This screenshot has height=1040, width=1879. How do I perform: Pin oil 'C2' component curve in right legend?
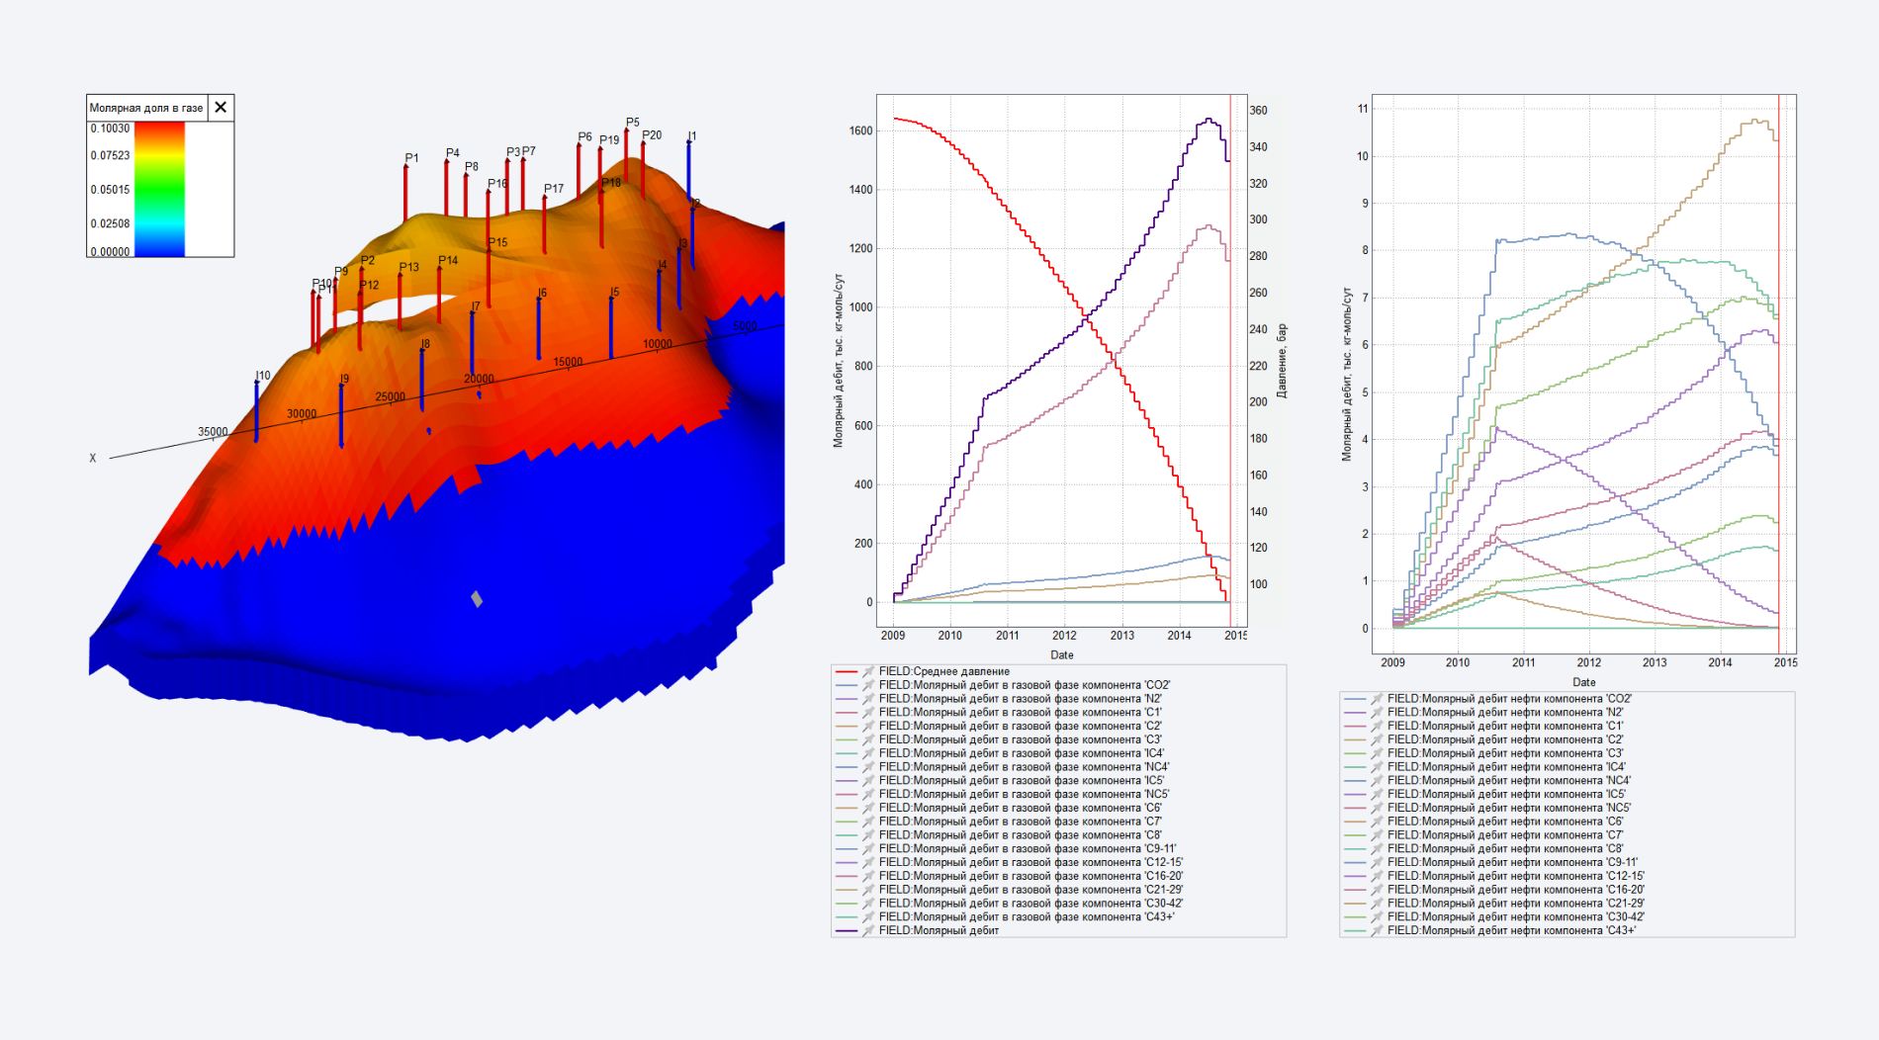tap(1376, 739)
